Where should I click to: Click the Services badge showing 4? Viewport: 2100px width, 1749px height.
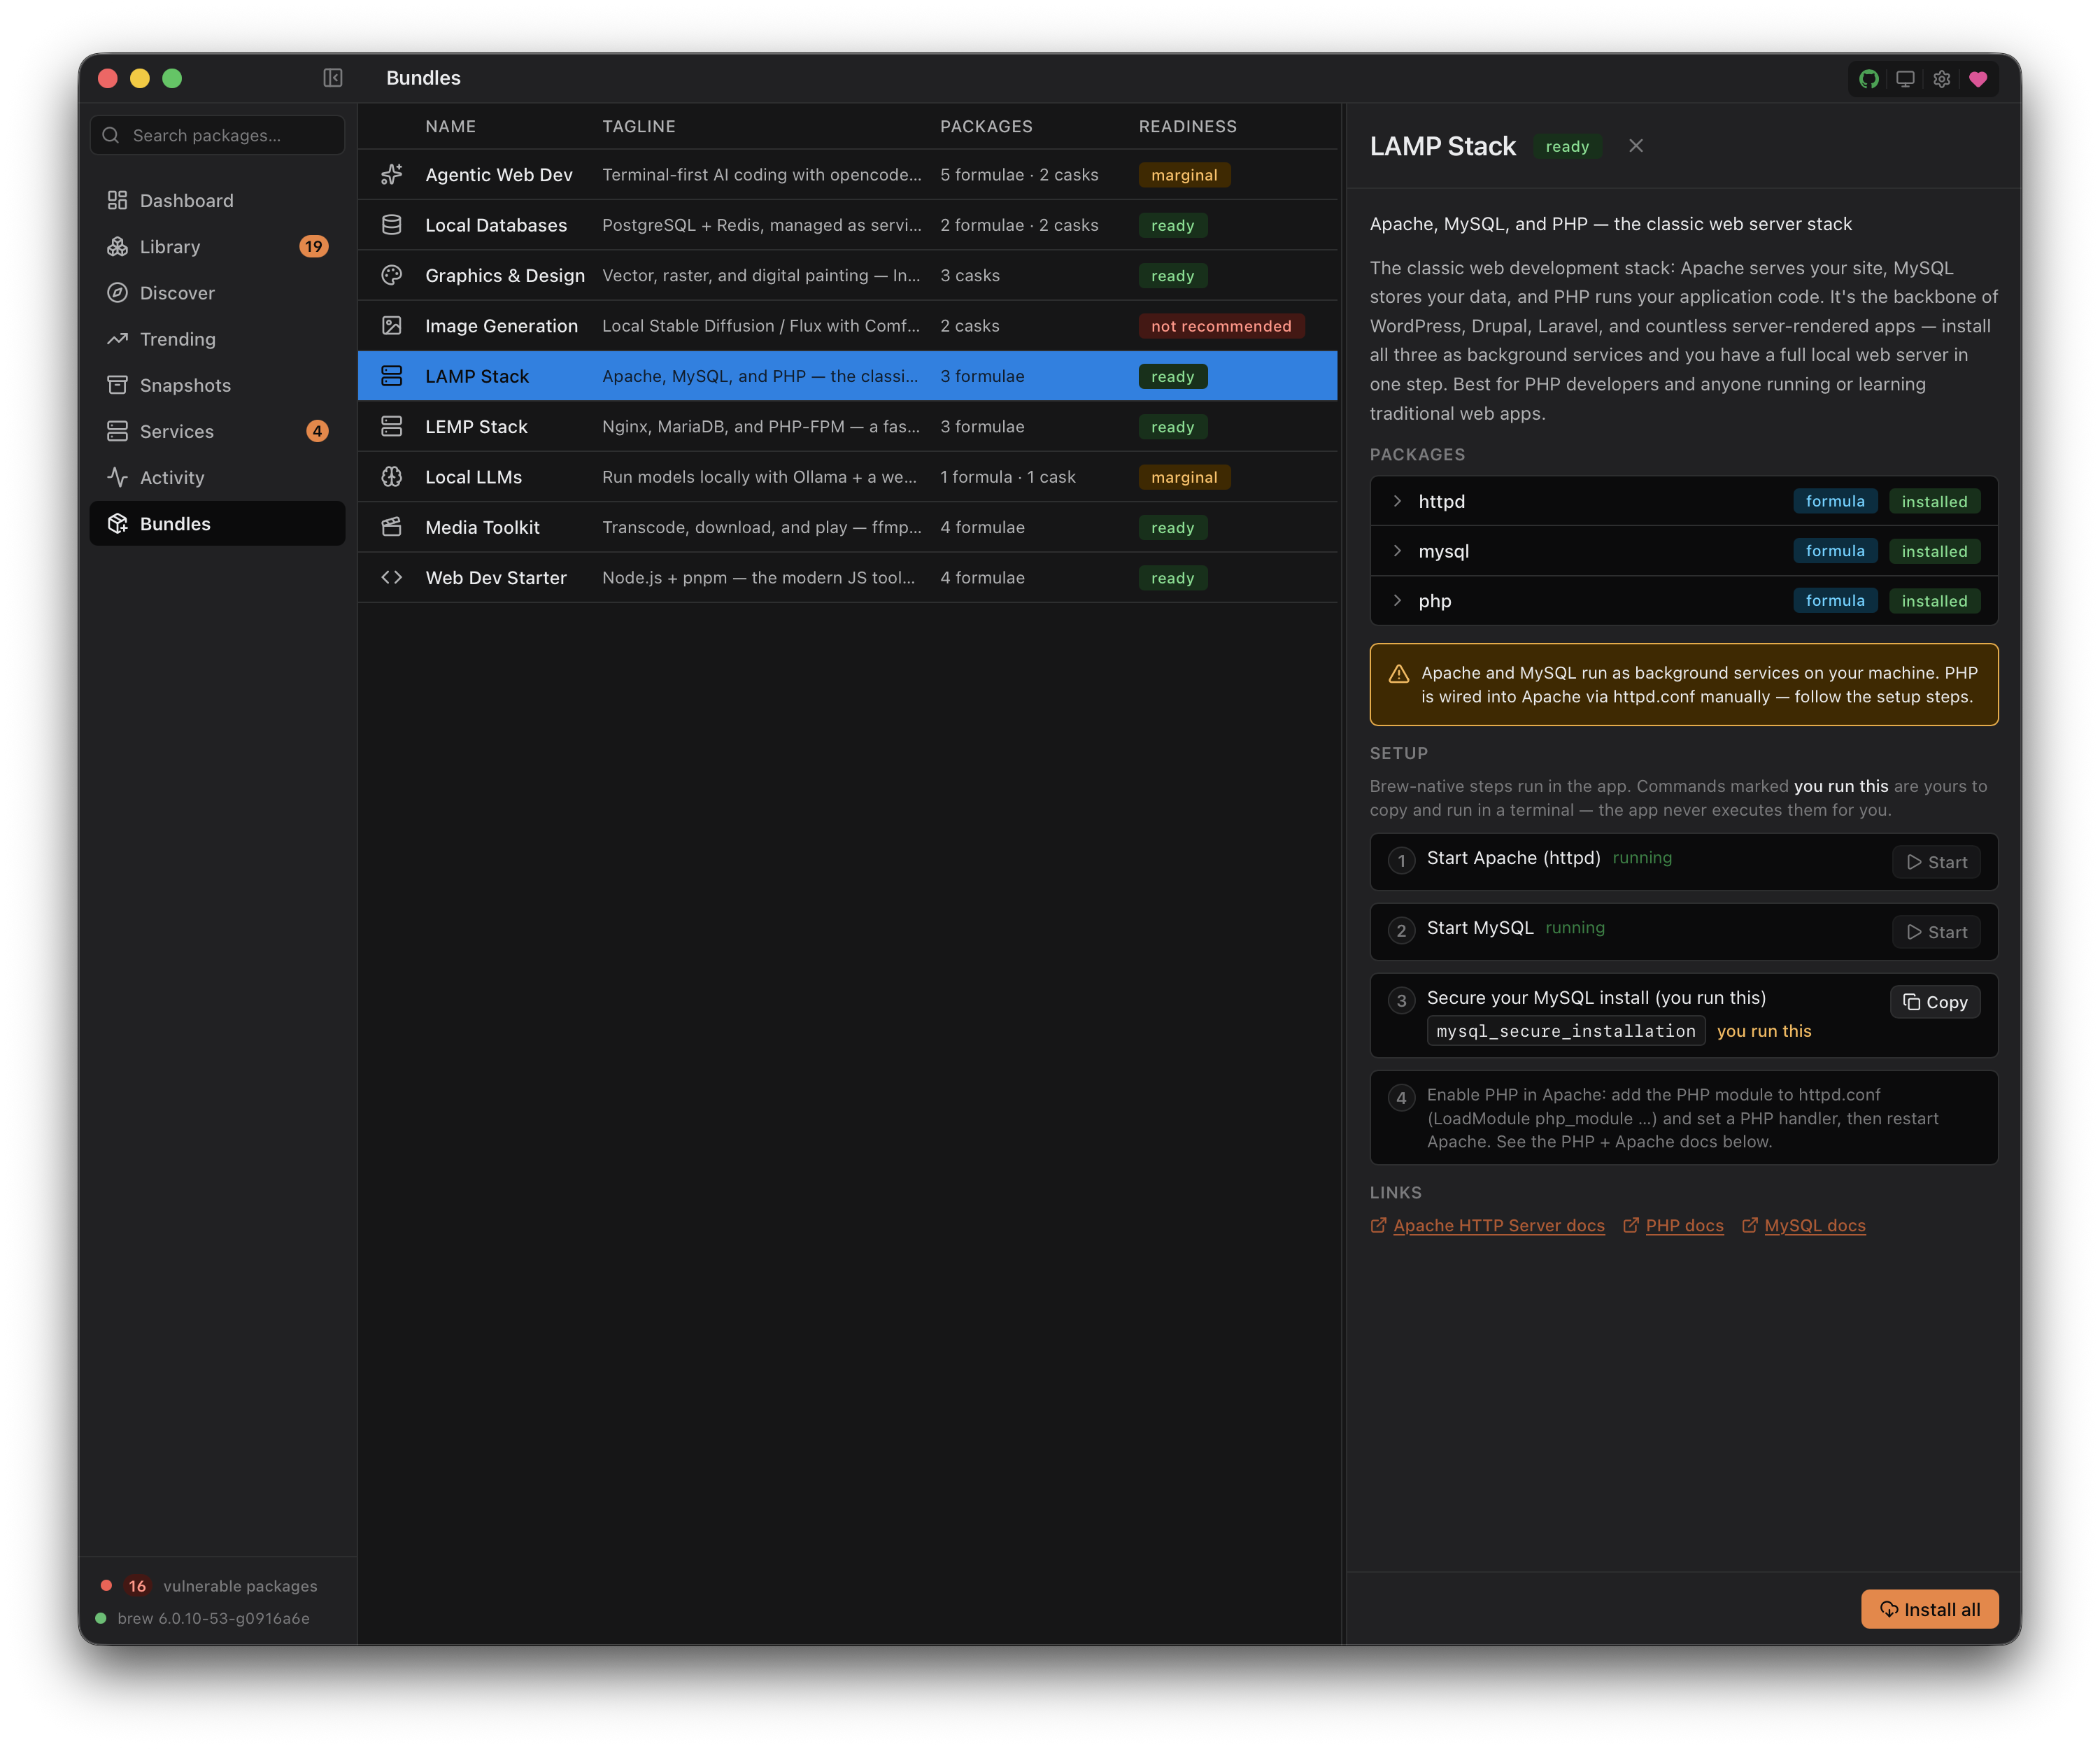click(x=317, y=431)
